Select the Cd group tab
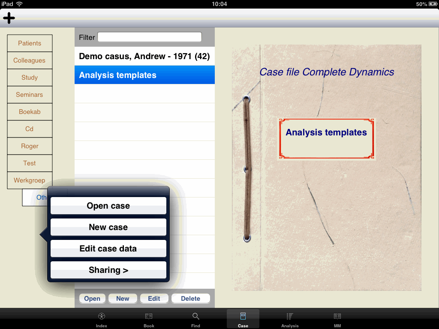The width and height of the screenshot is (439, 329). (x=30, y=129)
